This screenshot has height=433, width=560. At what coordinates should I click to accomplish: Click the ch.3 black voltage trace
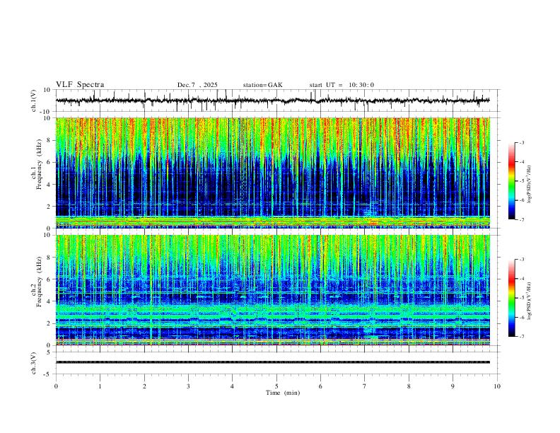272,362
